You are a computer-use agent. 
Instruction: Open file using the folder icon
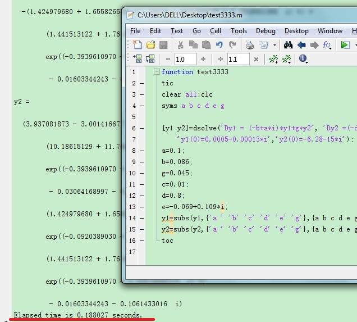(x=150, y=45)
